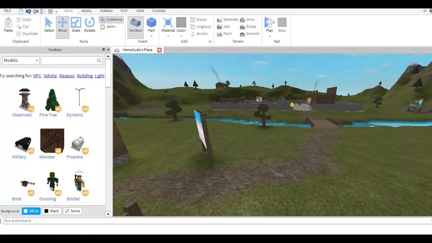Toggle the Collisions option
The width and height of the screenshot is (432, 243).
tap(111, 20)
